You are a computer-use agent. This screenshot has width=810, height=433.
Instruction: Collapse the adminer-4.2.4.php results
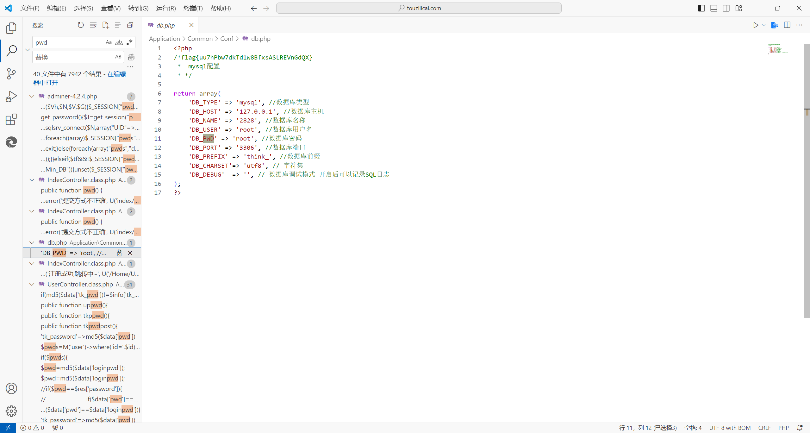tap(32, 96)
